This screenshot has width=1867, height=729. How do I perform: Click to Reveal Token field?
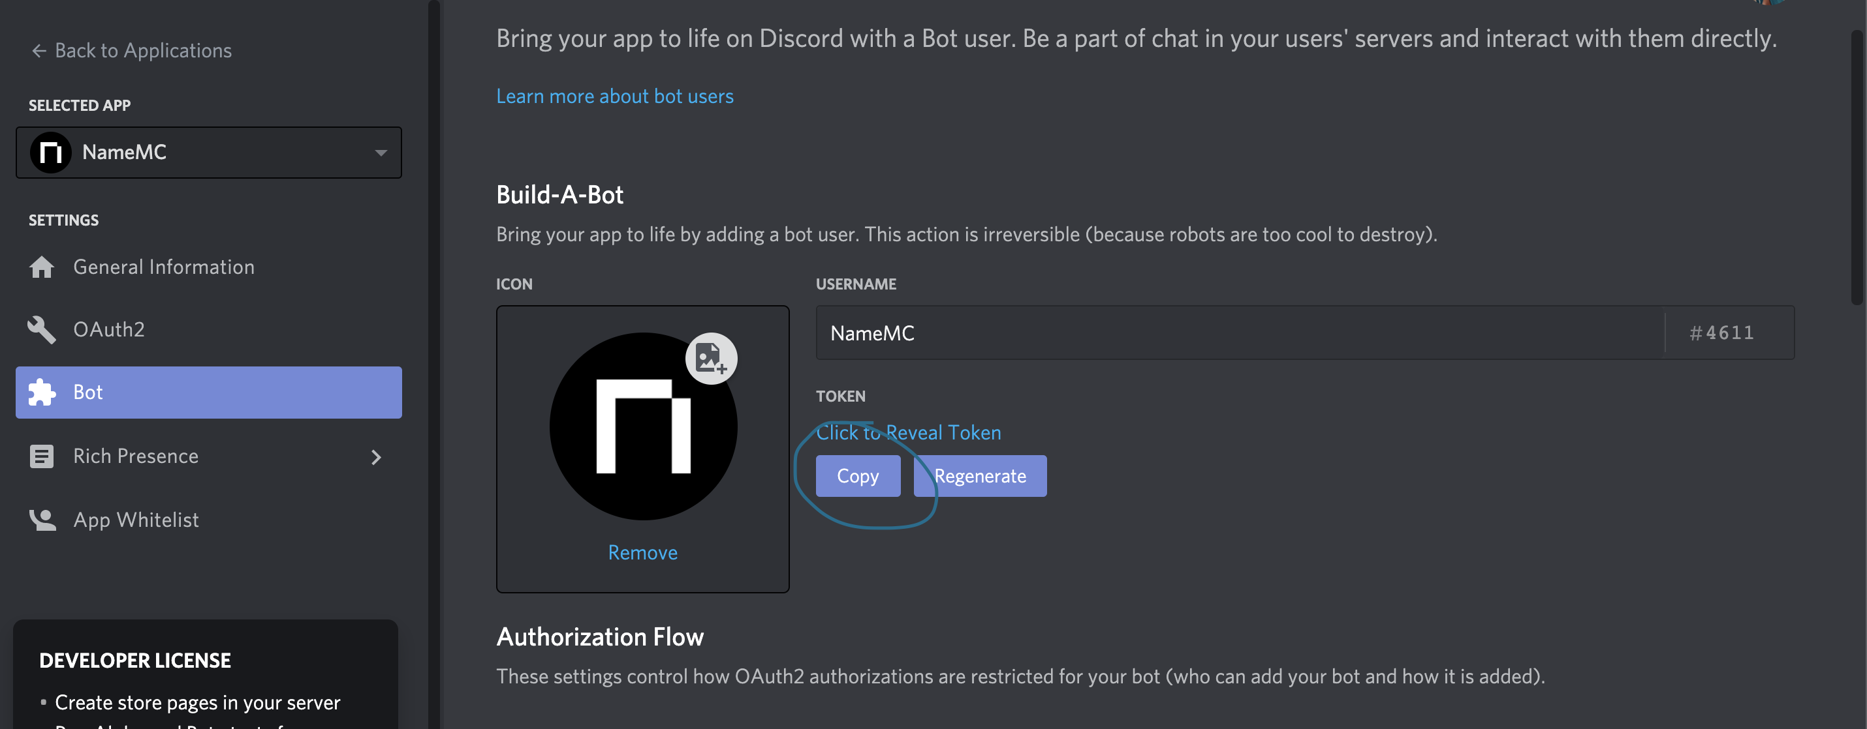click(x=909, y=432)
